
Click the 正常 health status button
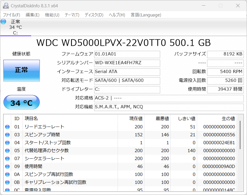[21, 70]
